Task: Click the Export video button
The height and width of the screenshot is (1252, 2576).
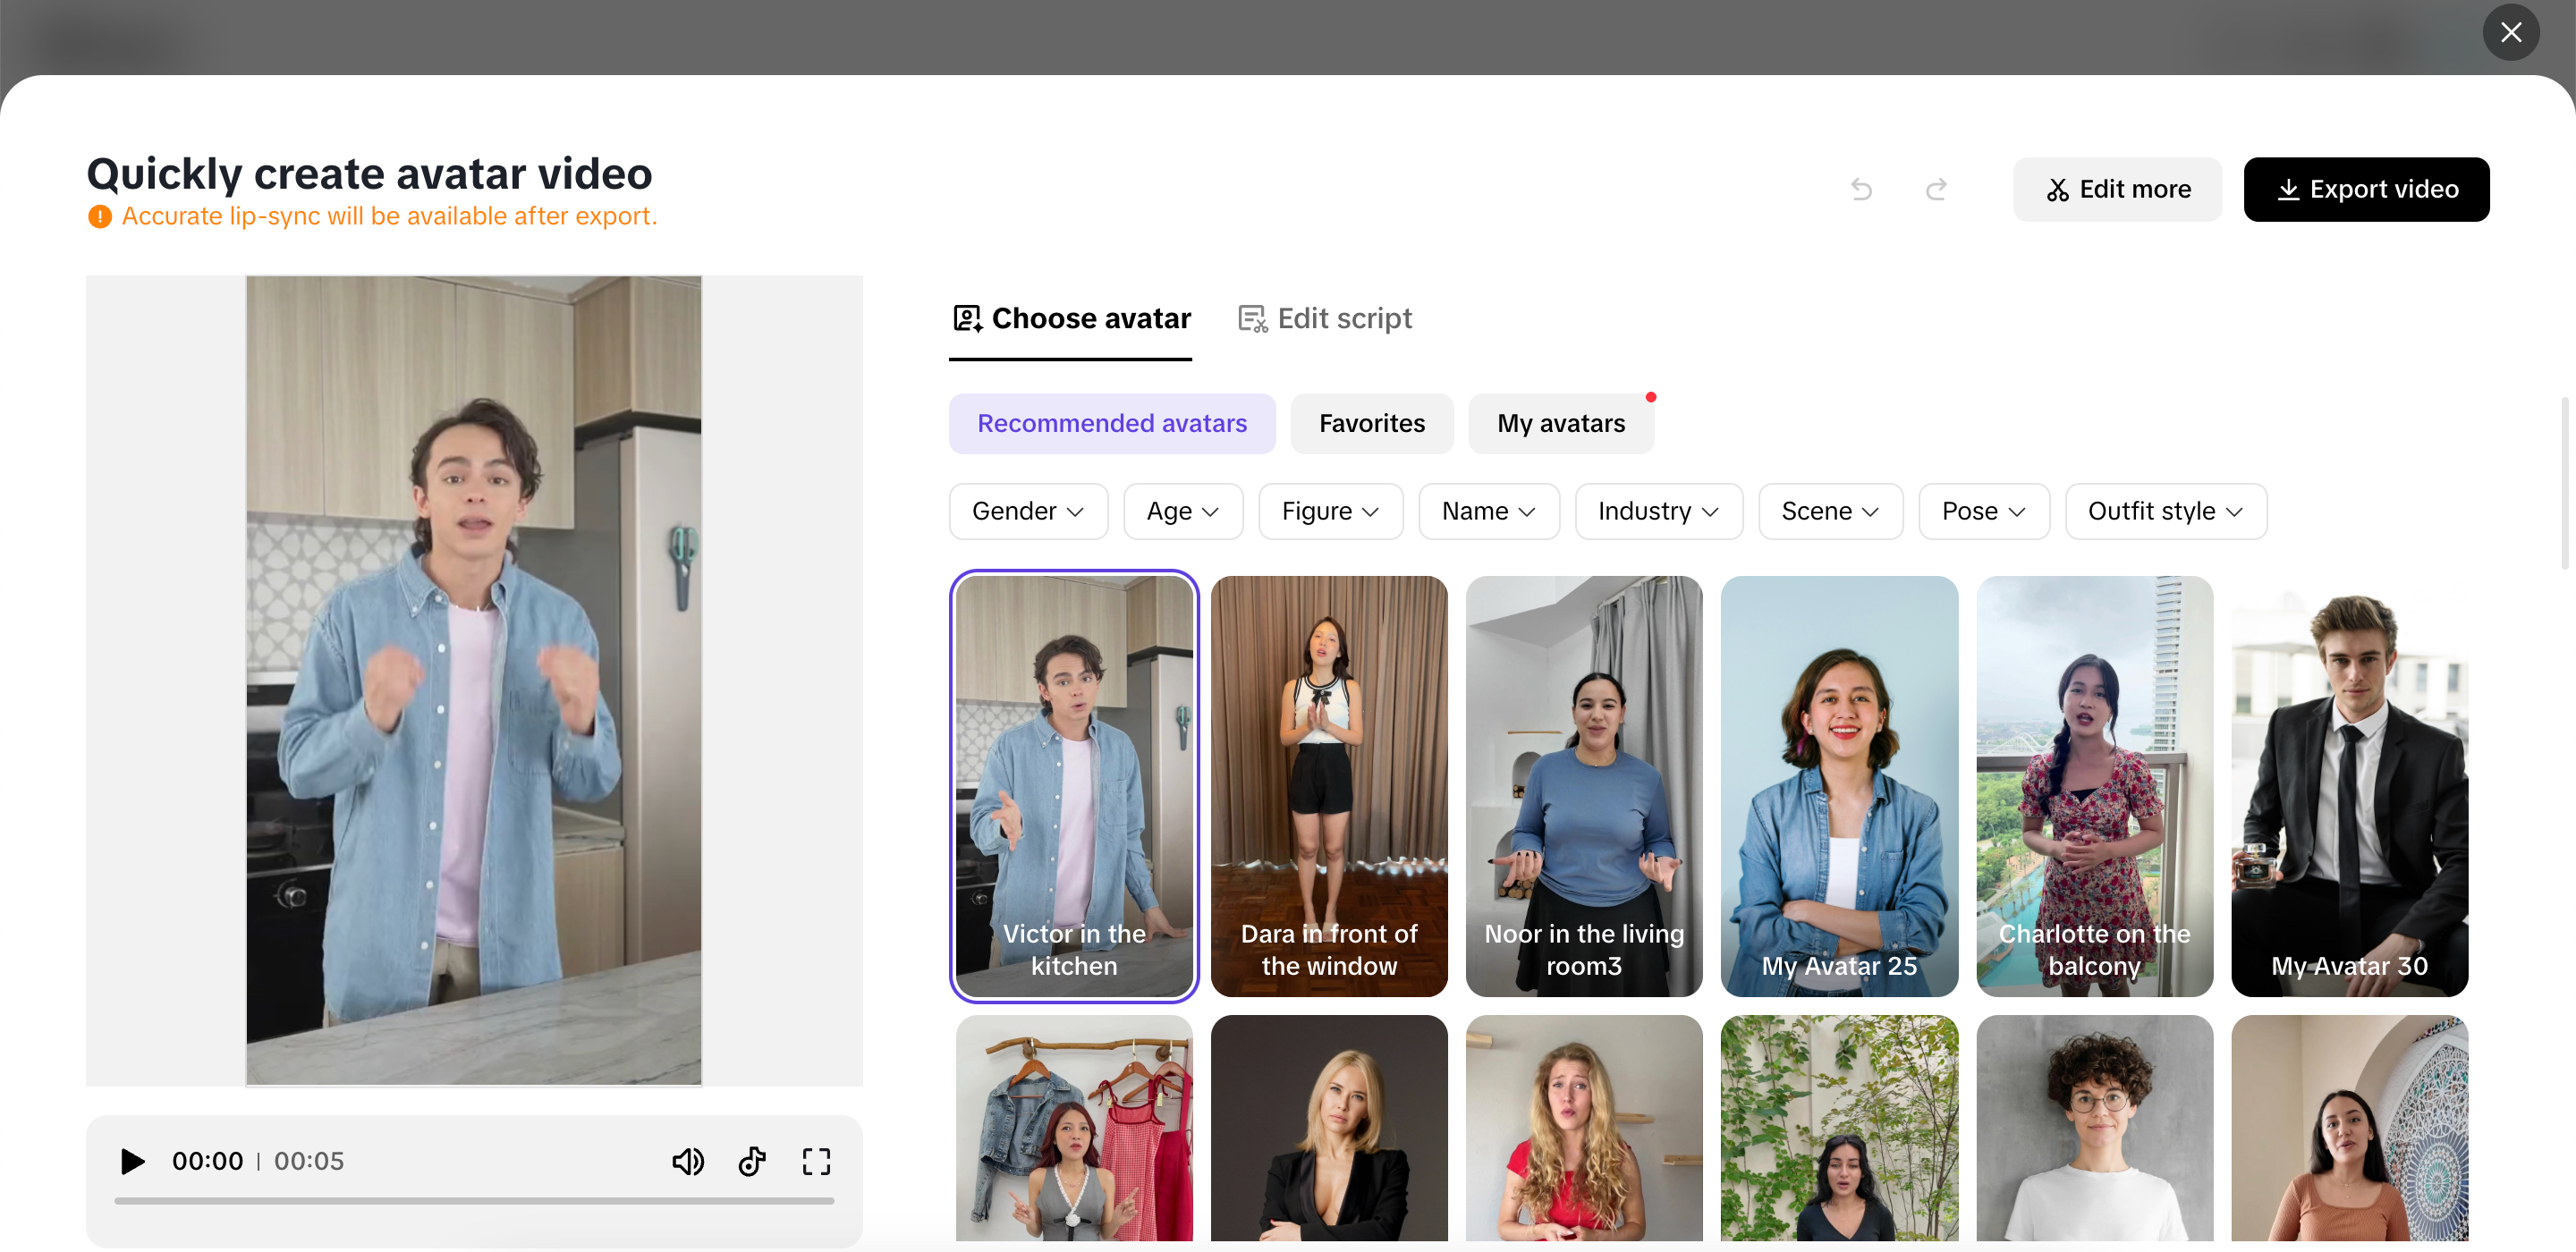Action: pyautogui.click(x=2367, y=189)
